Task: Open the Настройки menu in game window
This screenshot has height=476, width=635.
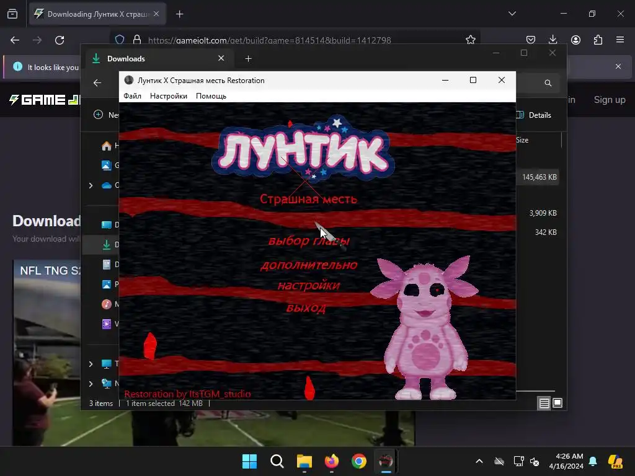Action: (169, 96)
